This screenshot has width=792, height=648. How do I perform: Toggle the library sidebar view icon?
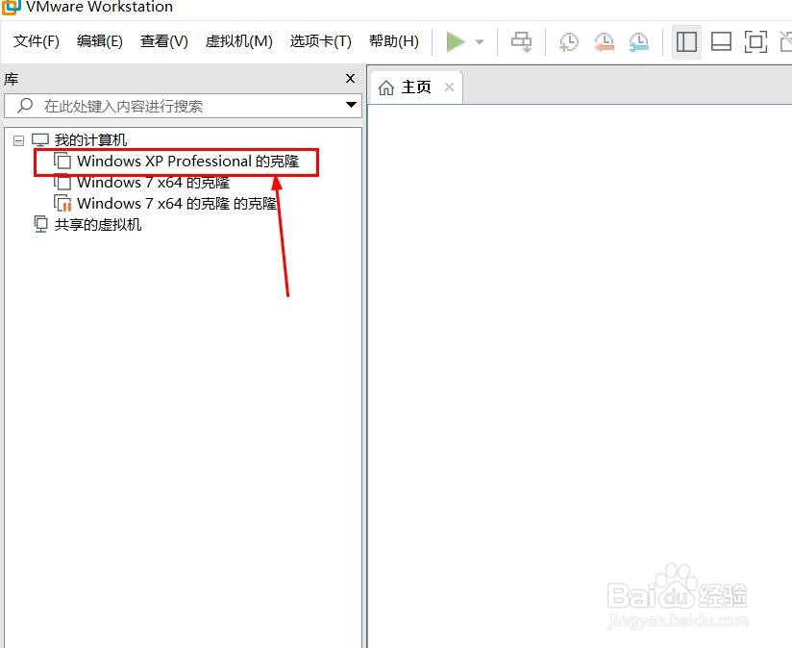pos(686,42)
